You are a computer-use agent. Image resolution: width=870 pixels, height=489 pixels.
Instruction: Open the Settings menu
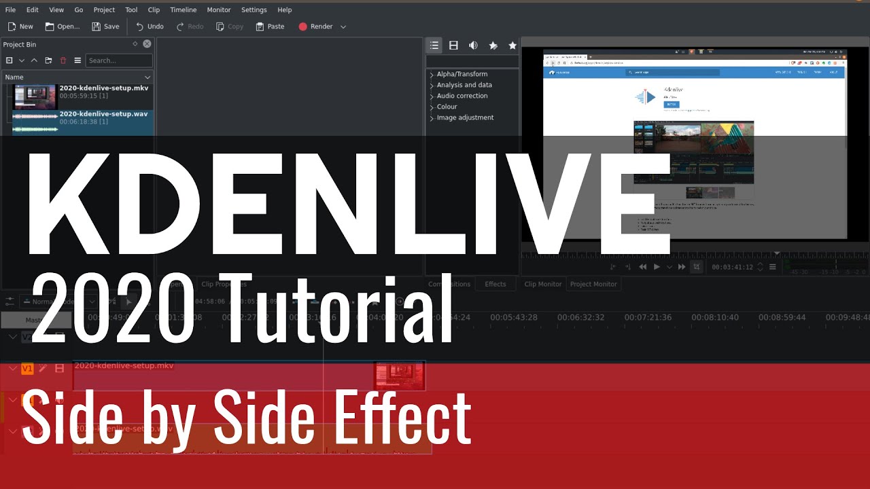coord(254,10)
